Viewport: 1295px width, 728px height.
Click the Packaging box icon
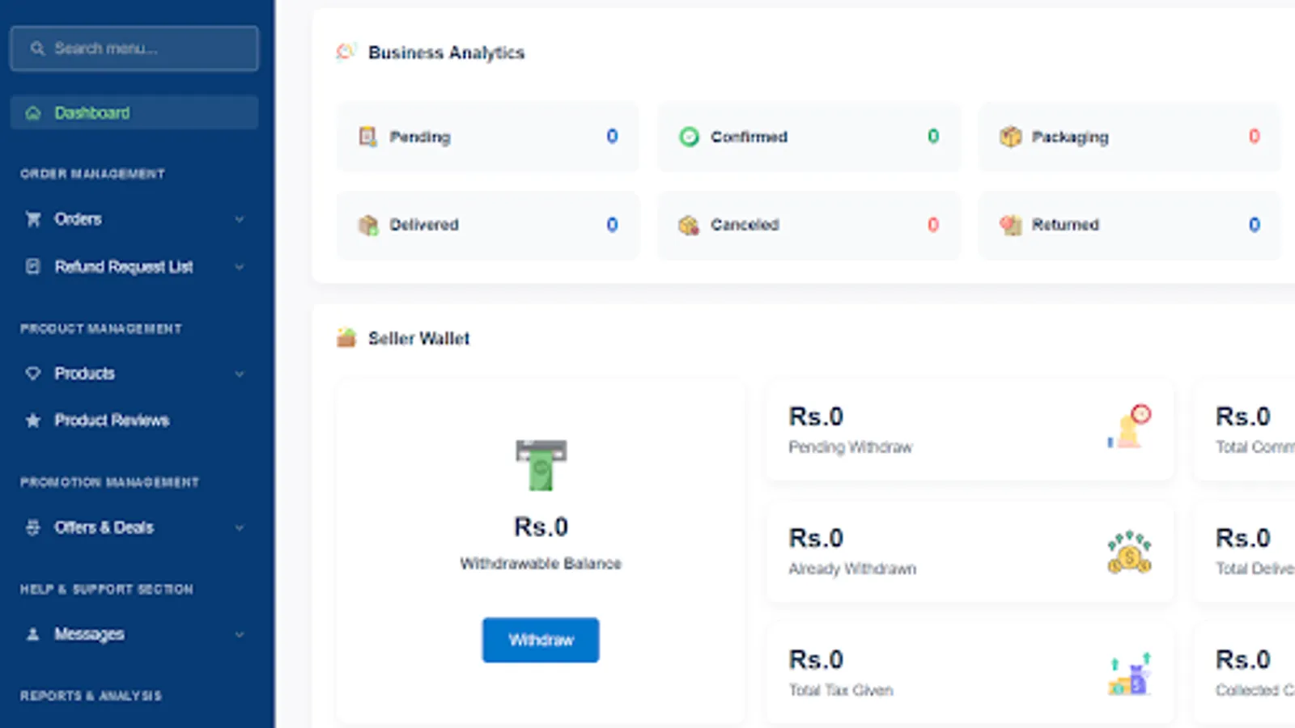(x=1010, y=137)
